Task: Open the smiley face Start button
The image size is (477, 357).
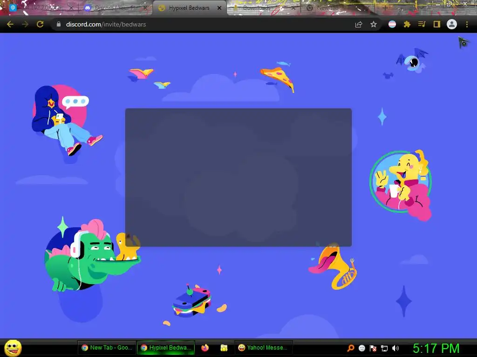Action: pos(13,348)
